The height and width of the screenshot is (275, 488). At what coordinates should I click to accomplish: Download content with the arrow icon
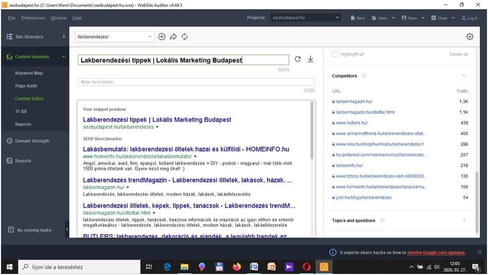coord(310,59)
